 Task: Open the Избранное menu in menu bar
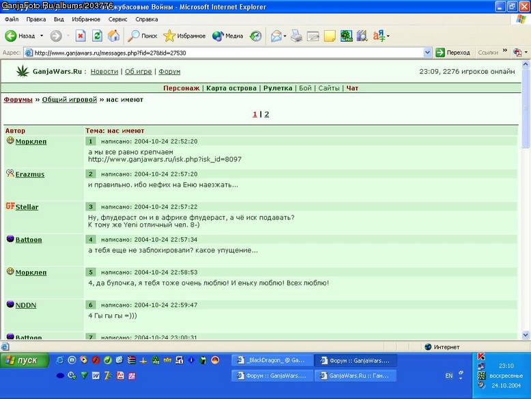(x=86, y=19)
